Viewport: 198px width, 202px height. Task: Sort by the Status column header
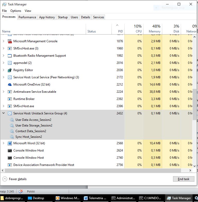[99, 29]
